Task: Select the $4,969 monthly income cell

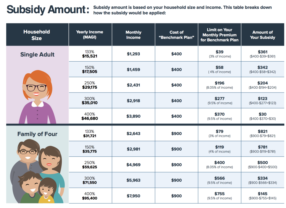Action: 133,165
